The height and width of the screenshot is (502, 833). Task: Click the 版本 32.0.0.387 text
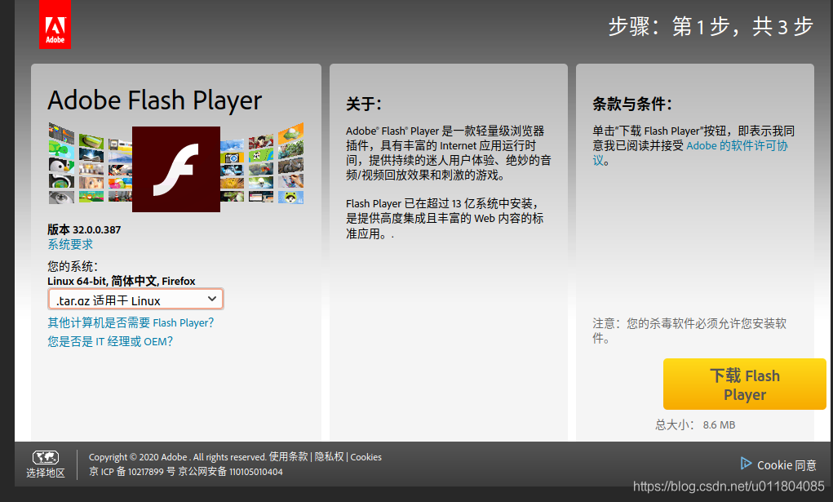[84, 229]
